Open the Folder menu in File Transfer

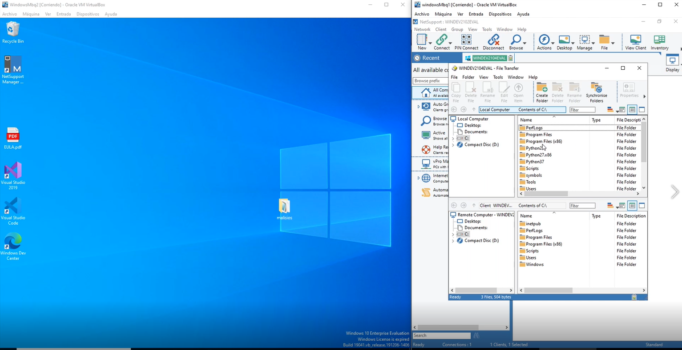click(468, 77)
